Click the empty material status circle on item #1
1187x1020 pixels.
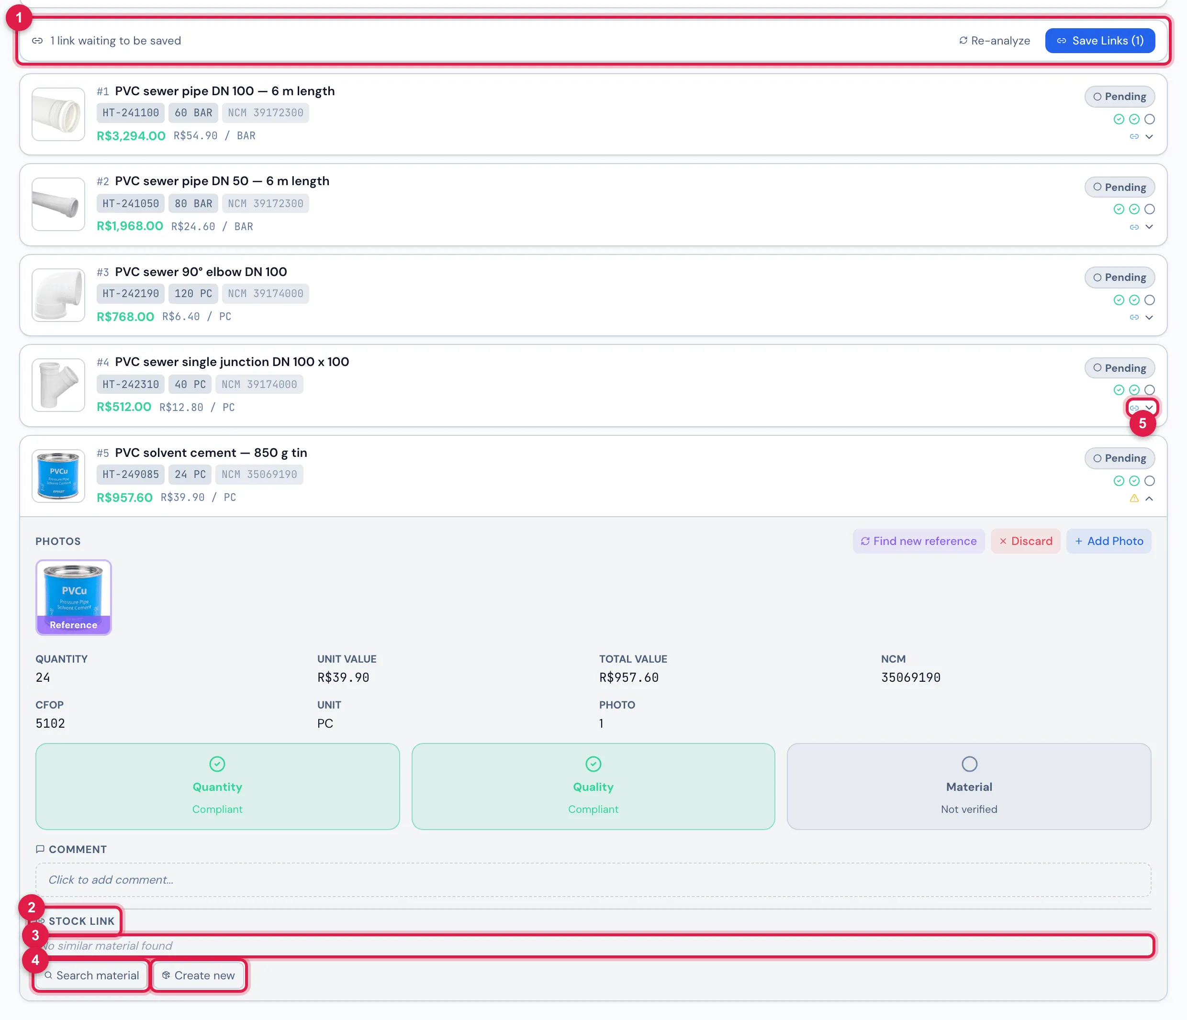(1149, 119)
